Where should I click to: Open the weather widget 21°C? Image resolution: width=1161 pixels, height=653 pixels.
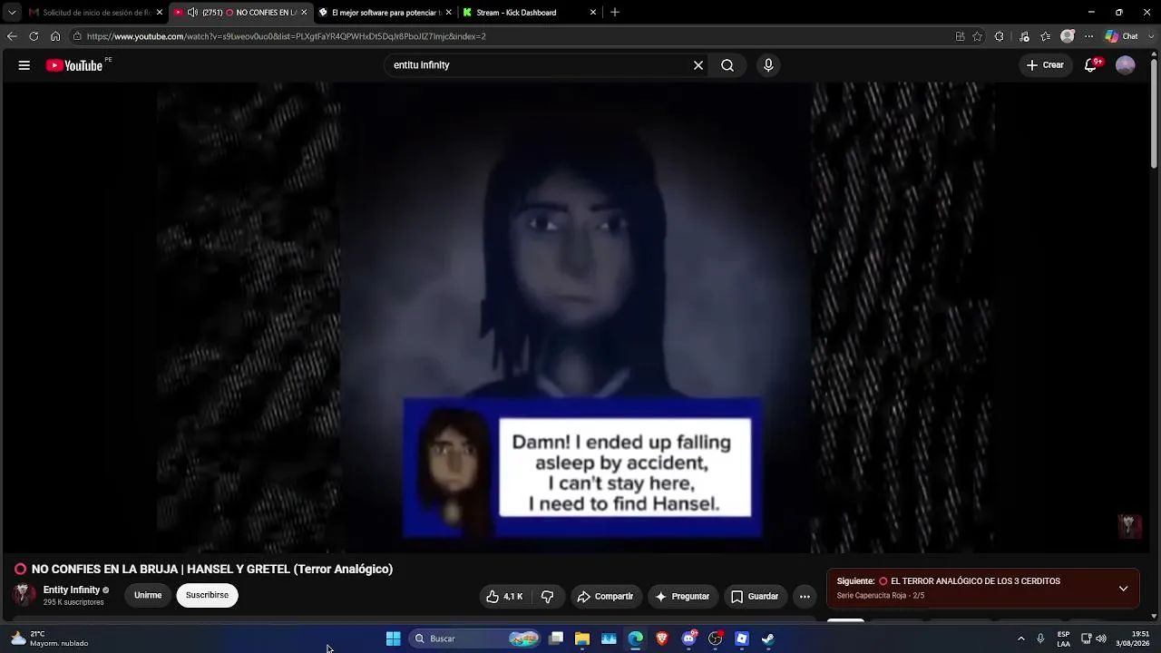click(50, 638)
